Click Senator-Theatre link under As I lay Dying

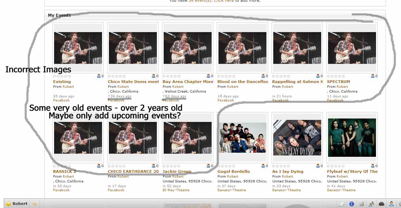point(286,190)
